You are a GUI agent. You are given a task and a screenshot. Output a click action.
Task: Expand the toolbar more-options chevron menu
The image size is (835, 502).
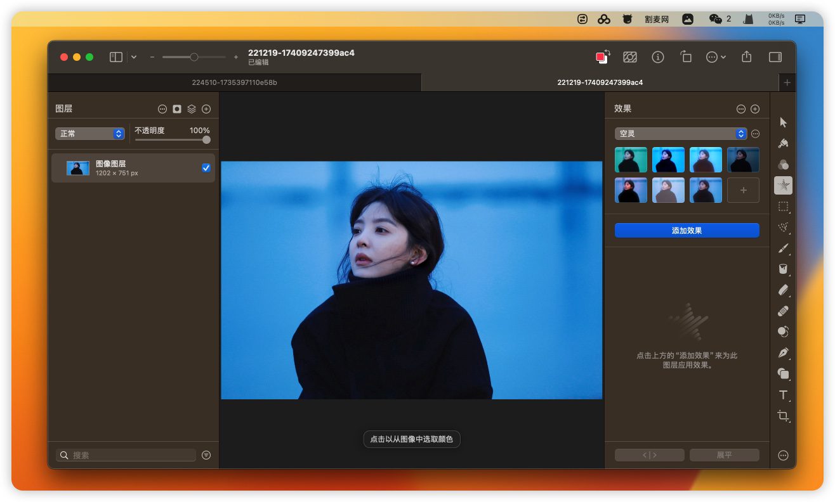[716, 57]
